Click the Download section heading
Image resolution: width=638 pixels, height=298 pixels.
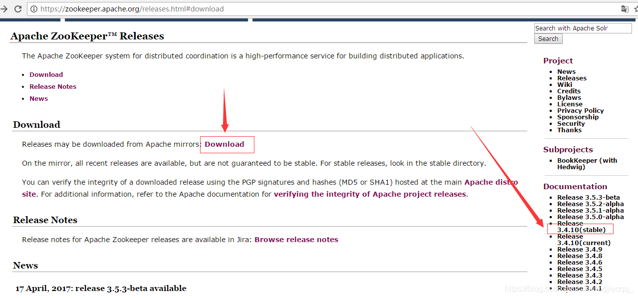(36, 125)
